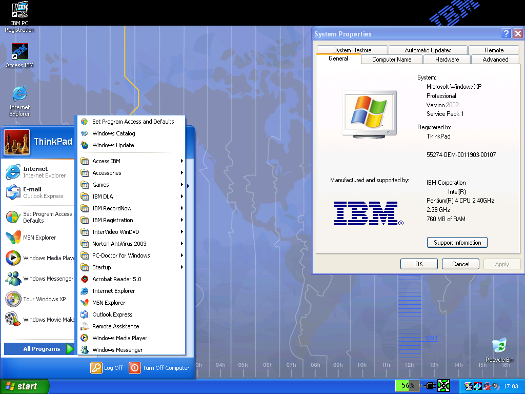
Task: Click the Support Information button
Action: click(457, 243)
